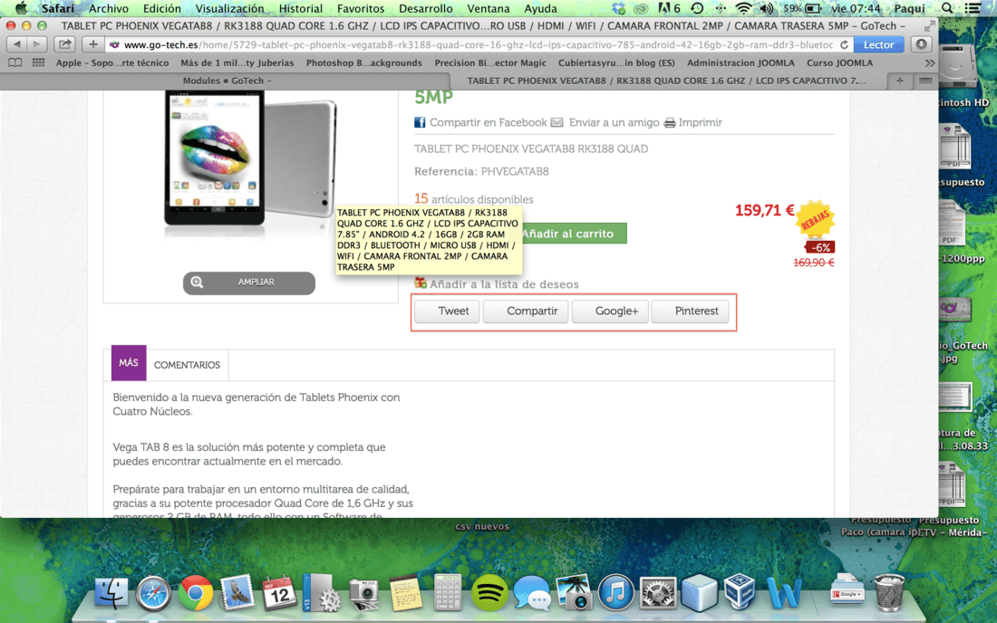Click the Enviar a un amigo envelope icon
Image resolution: width=997 pixels, height=623 pixels.
tap(557, 122)
